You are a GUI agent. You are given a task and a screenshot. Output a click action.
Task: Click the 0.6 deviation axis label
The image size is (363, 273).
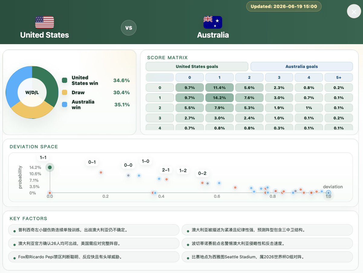[217, 197]
